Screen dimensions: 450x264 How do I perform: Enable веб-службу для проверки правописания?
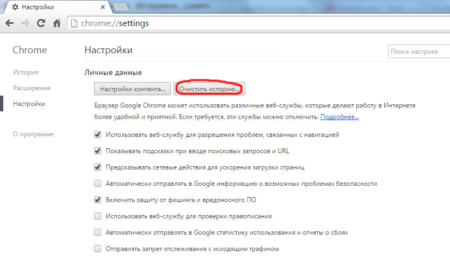click(x=97, y=216)
